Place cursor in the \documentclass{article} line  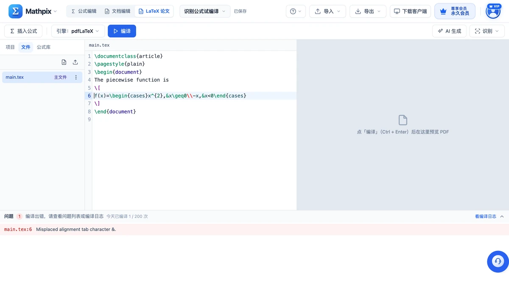(x=129, y=56)
